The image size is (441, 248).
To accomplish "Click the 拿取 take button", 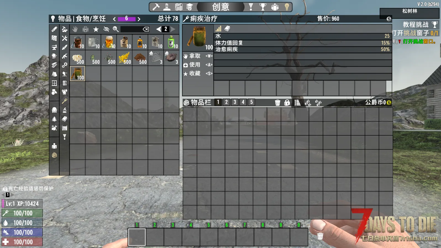I will click(x=198, y=56).
